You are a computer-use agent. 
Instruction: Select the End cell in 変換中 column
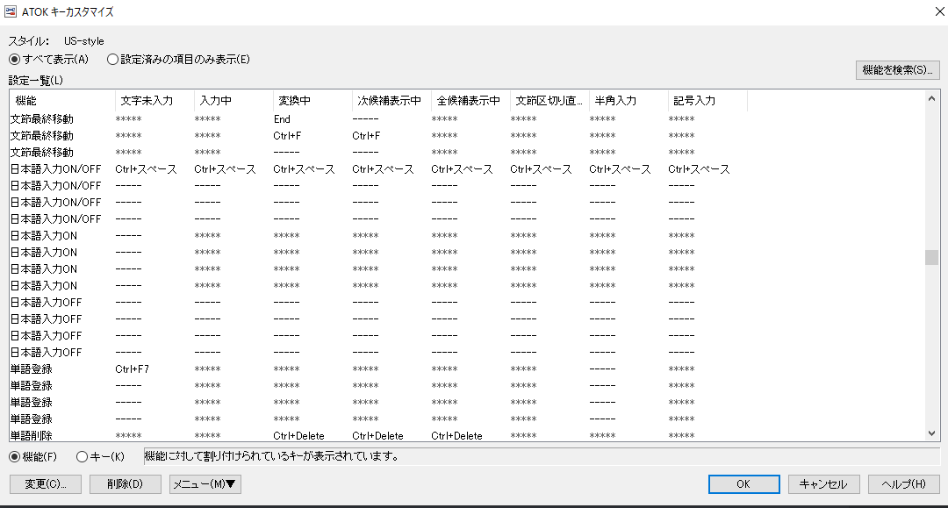(x=282, y=119)
